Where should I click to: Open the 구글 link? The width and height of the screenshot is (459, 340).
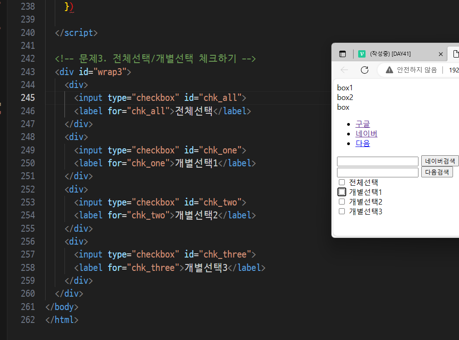point(363,124)
